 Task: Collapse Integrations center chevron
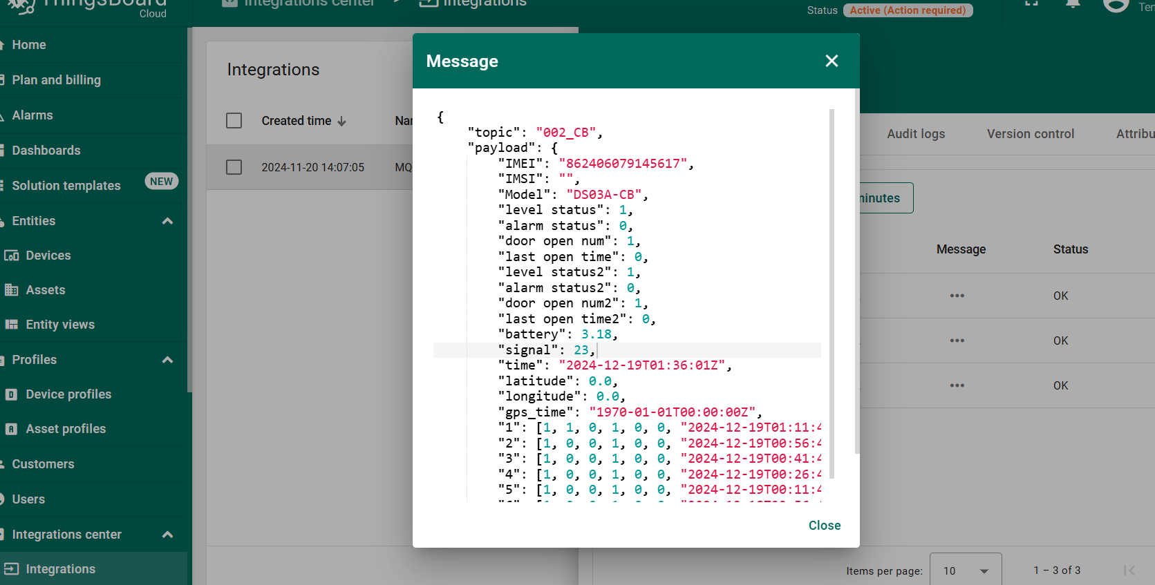click(167, 535)
